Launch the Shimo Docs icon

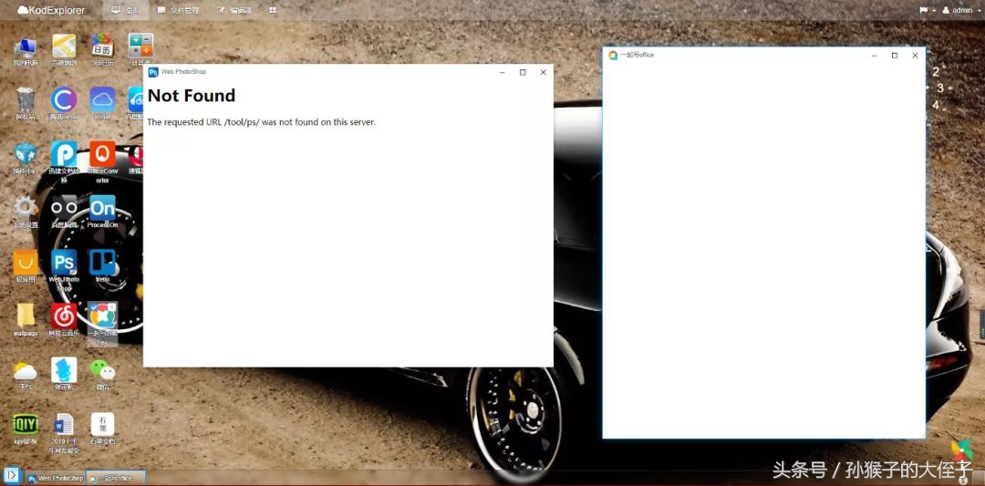coord(102,425)
